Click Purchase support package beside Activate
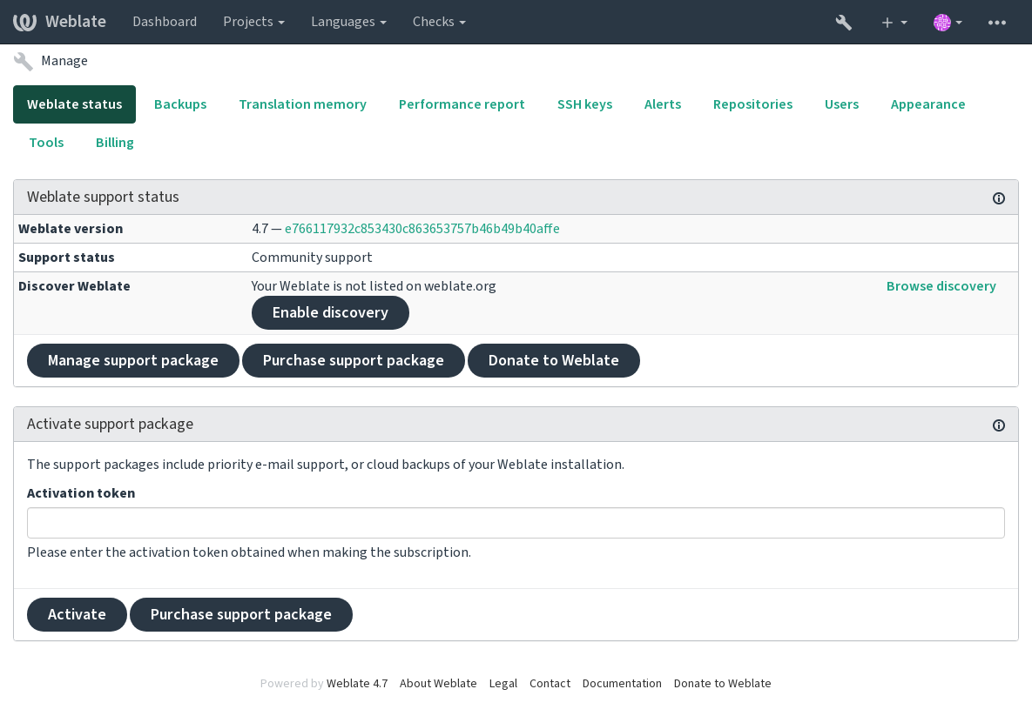 240,614
